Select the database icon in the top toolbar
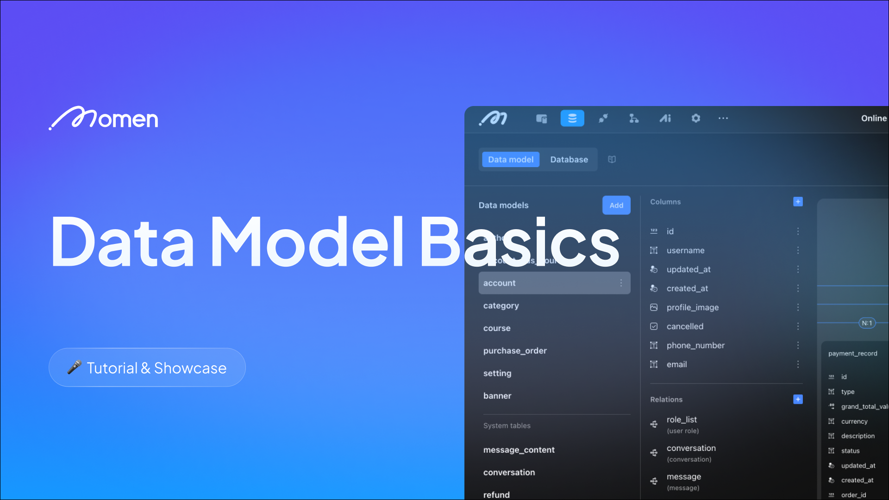This screenshot has width=889, height=500. [572, 119]
